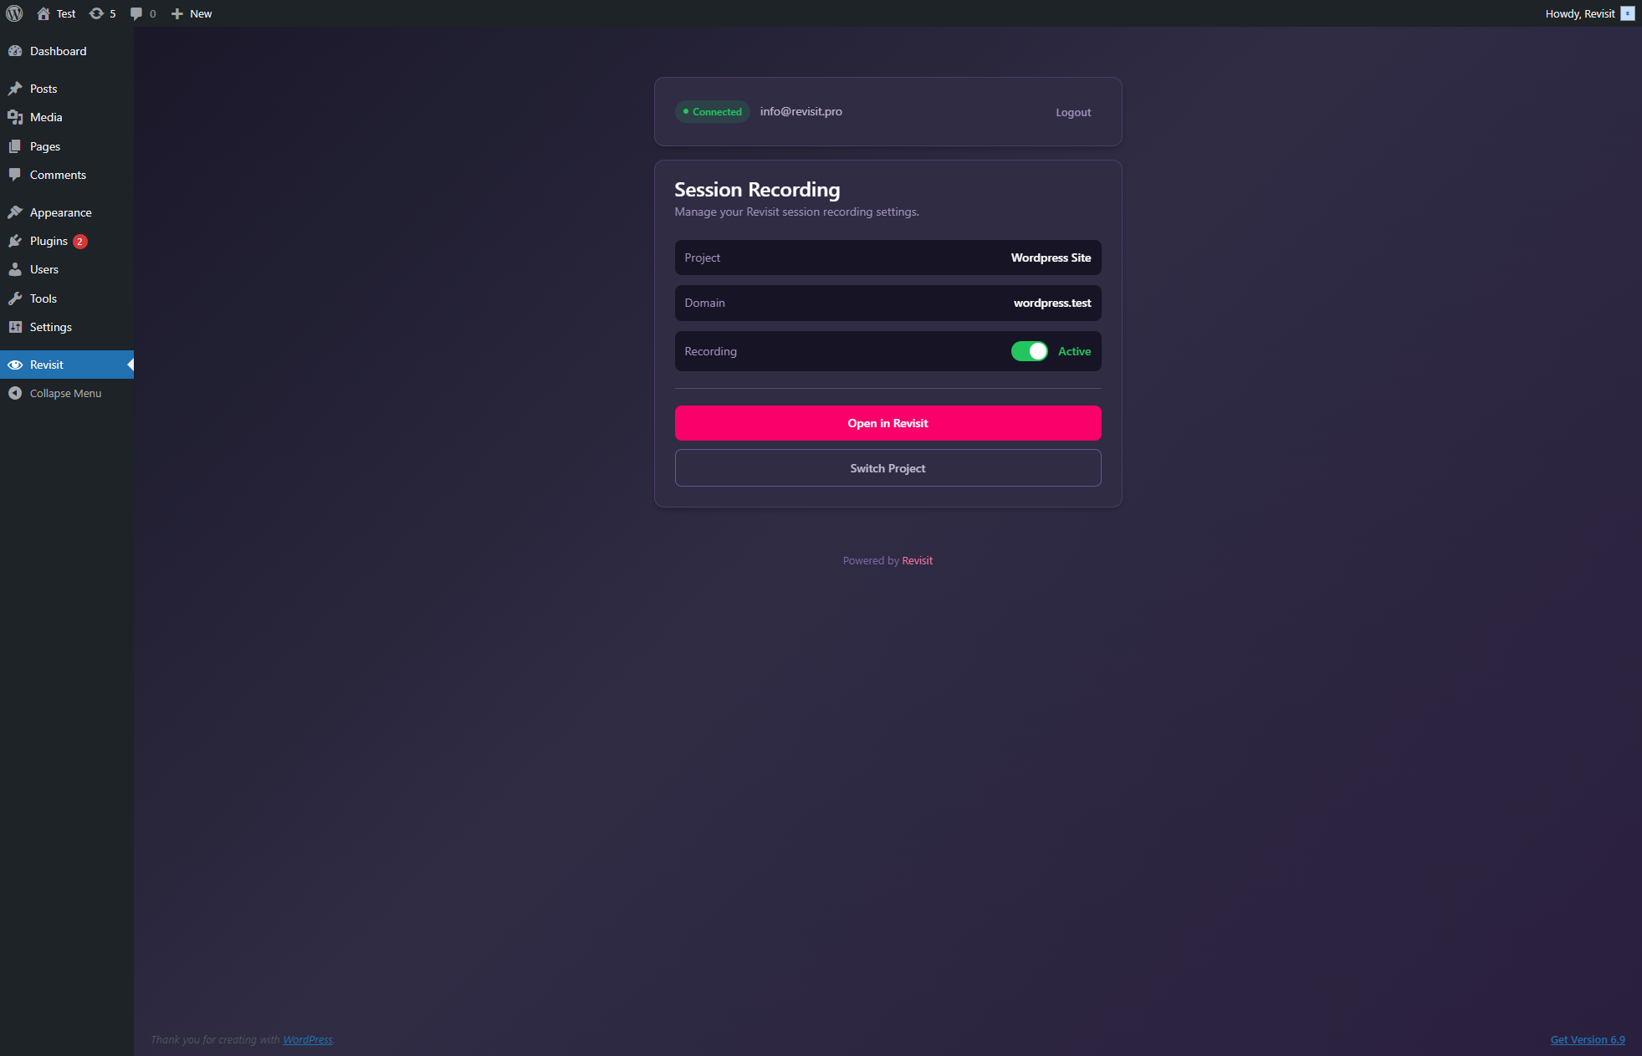1642x1056 pixels.
Task: Click the Open in Revisit button
Action: tap(887, 423)
